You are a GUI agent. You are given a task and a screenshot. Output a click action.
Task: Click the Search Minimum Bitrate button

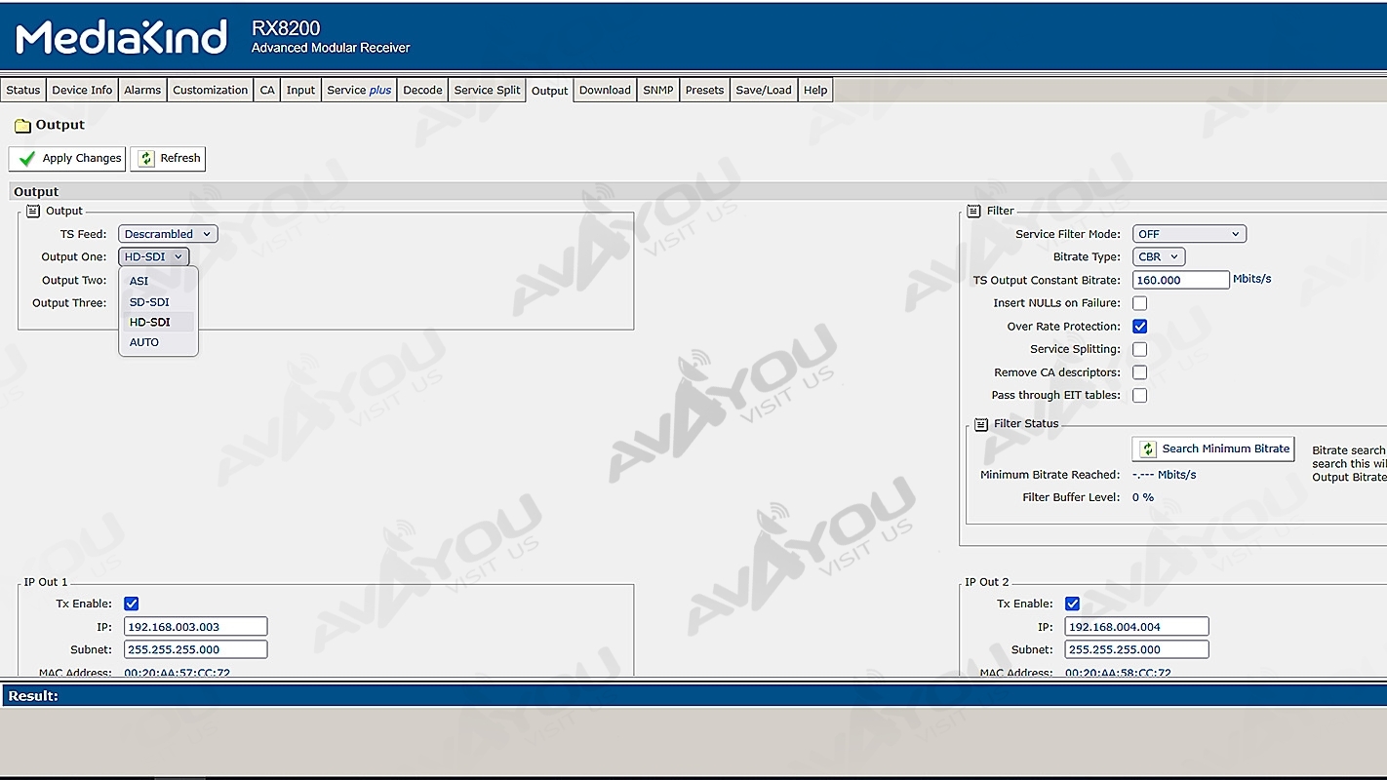[1213, 448]
